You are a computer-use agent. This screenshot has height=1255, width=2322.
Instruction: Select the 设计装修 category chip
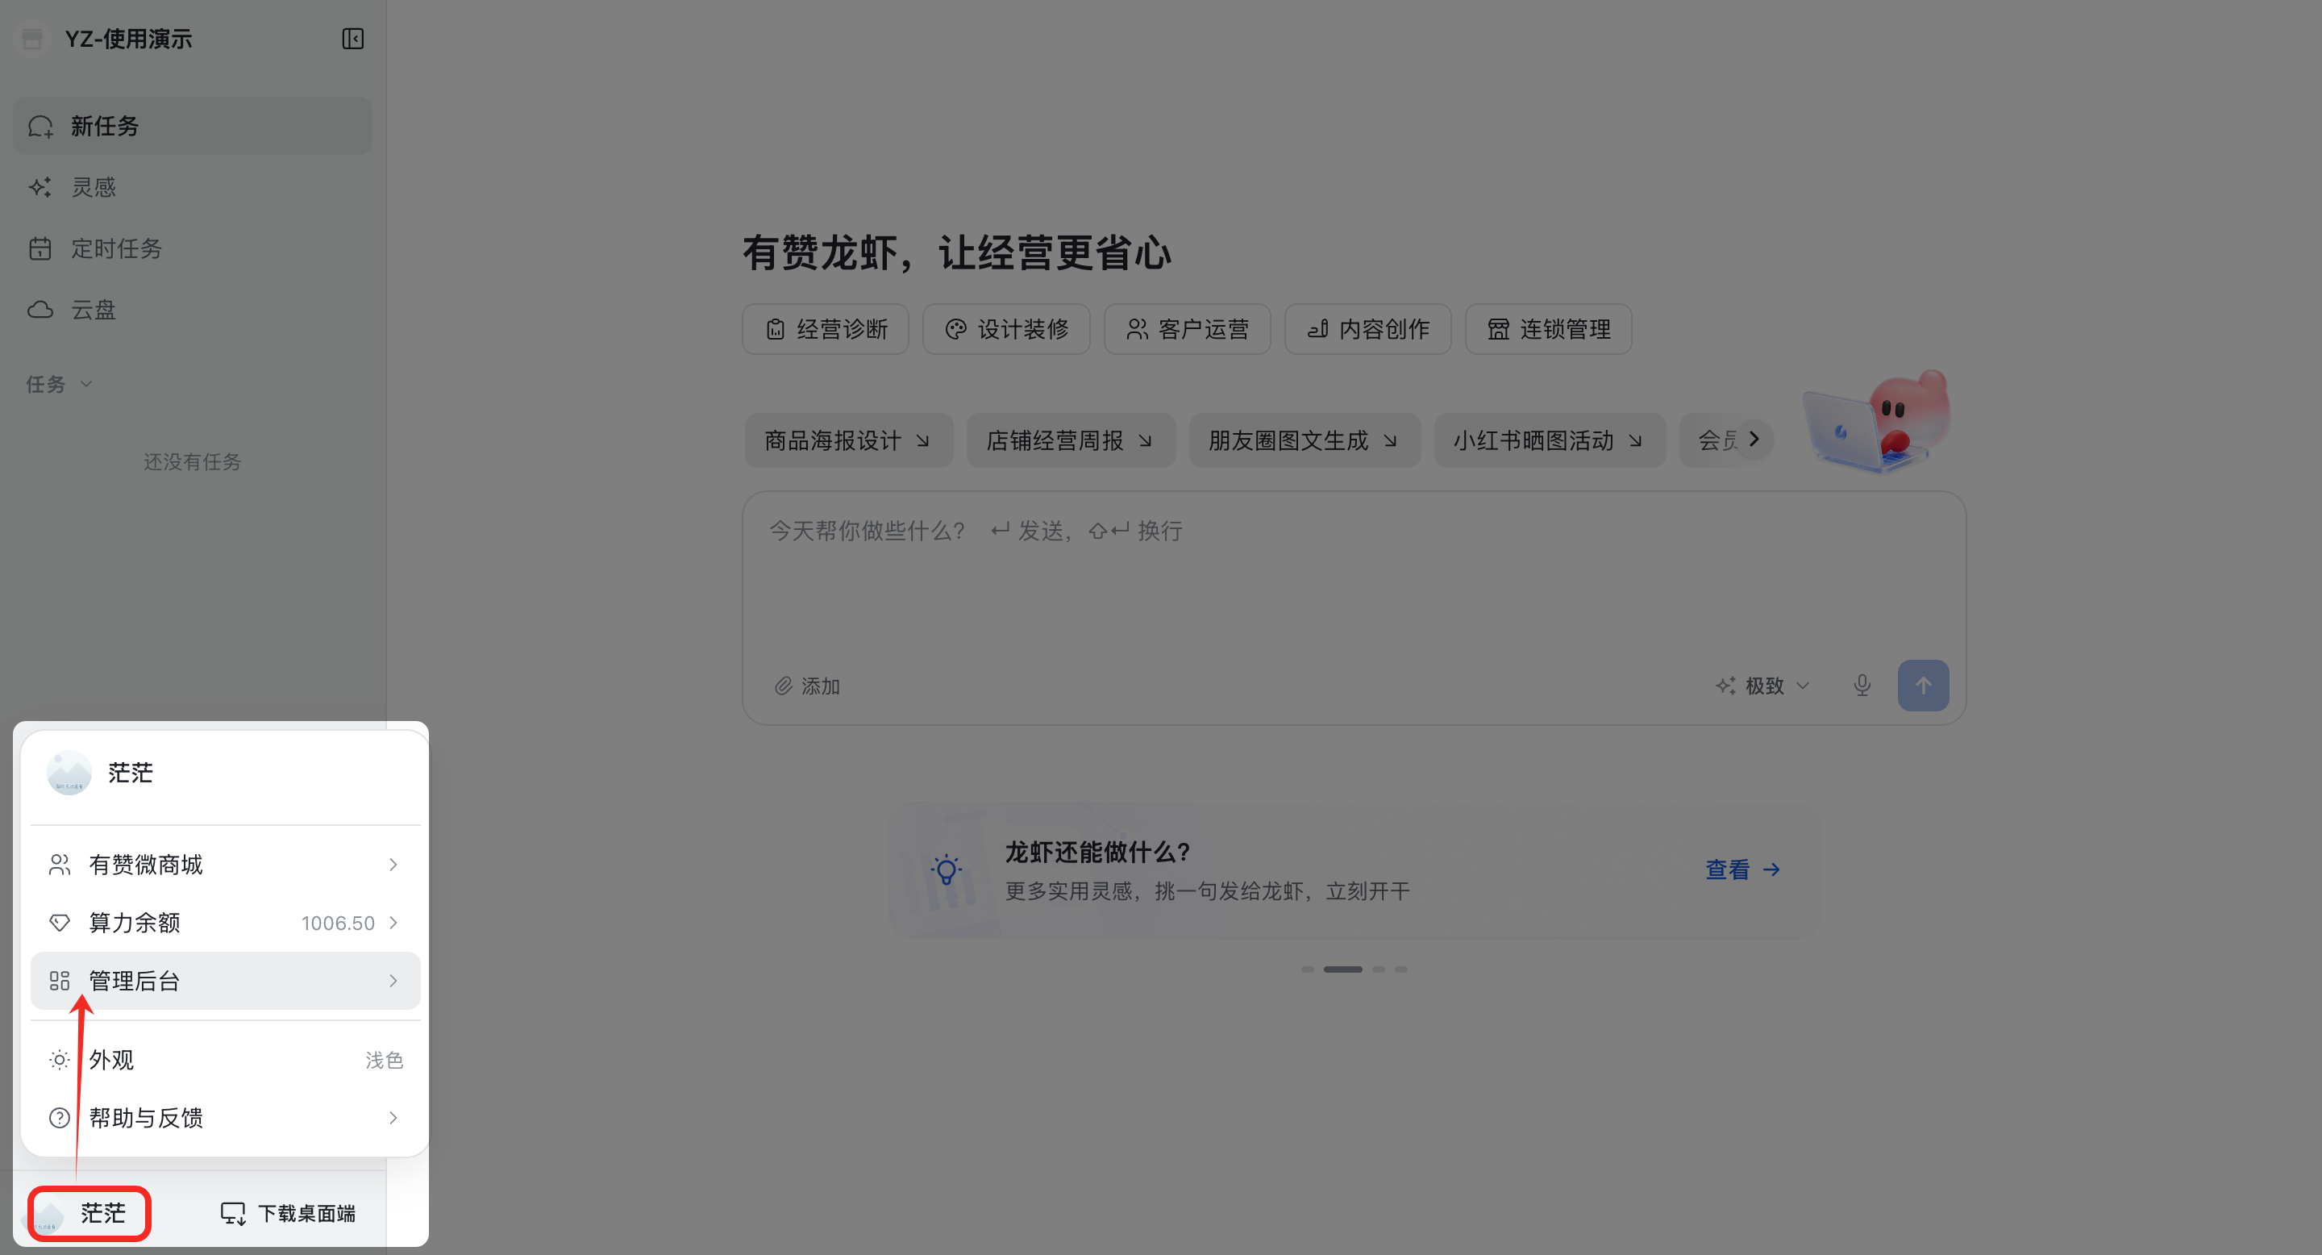click(1006, 329)
